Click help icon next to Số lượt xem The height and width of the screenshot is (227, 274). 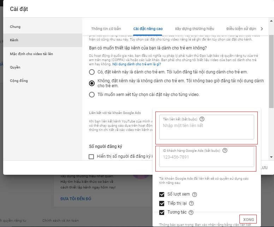195,195
